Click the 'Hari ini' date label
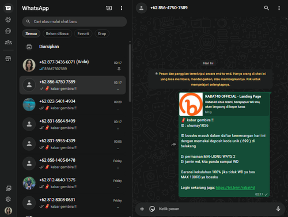 click(208, 63)
